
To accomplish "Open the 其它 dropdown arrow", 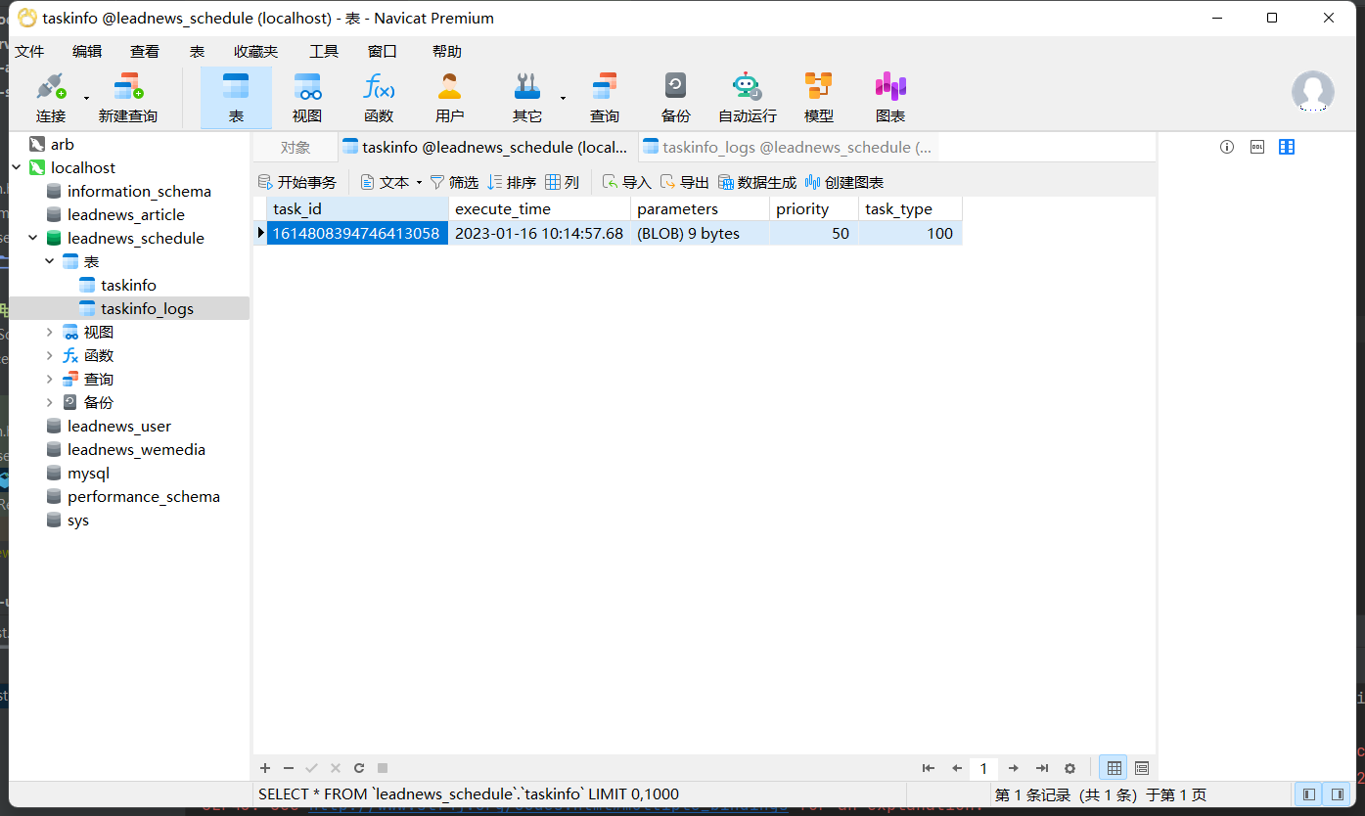I will [563, 98].
